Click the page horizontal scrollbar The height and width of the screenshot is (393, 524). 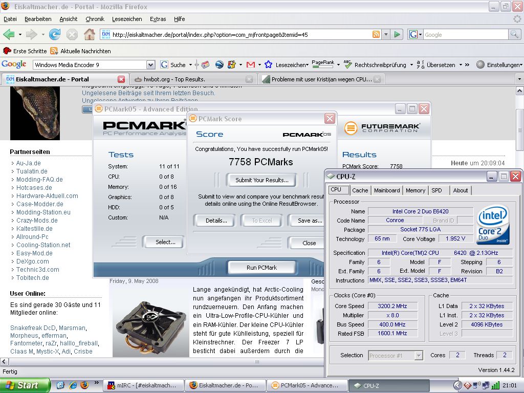point(257,362)
